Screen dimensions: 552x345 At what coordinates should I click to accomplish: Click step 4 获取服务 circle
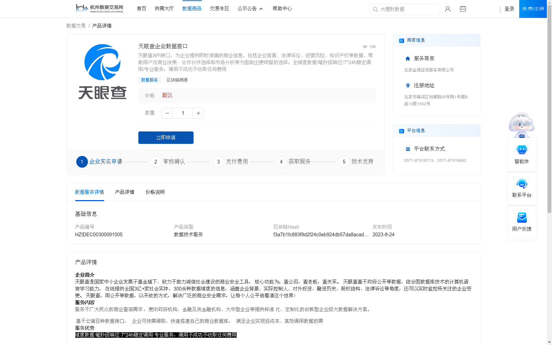(x=281, y=162)
